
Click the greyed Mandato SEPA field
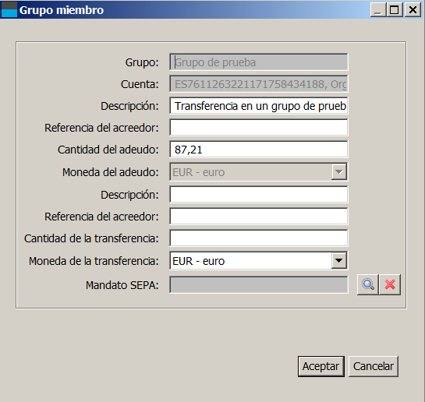[x=259, y=284]
